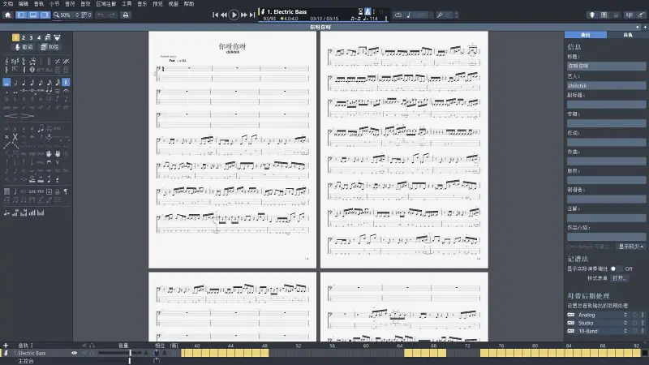Add a new track with plus icon

click(x=6, y=346)
